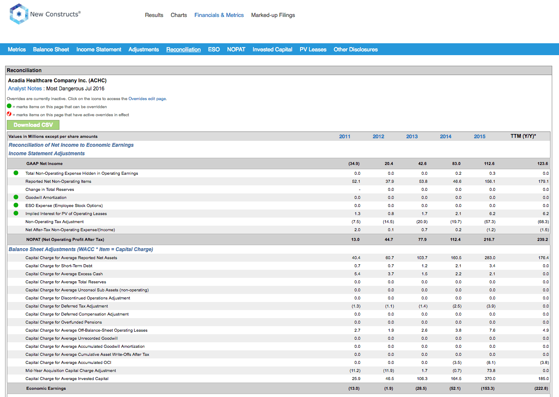Select 'Net After-Tax Non-Operating Expense/(Income)' label
This screenshot has width=559, height=397.
tap(70, 230)
